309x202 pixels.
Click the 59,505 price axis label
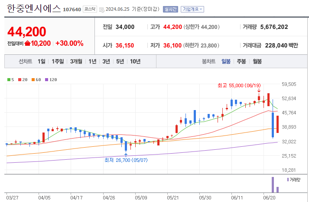coord(289,84)
